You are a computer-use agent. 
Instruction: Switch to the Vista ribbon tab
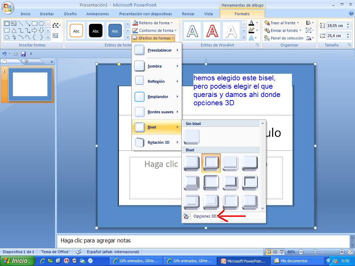click(208, 14)
